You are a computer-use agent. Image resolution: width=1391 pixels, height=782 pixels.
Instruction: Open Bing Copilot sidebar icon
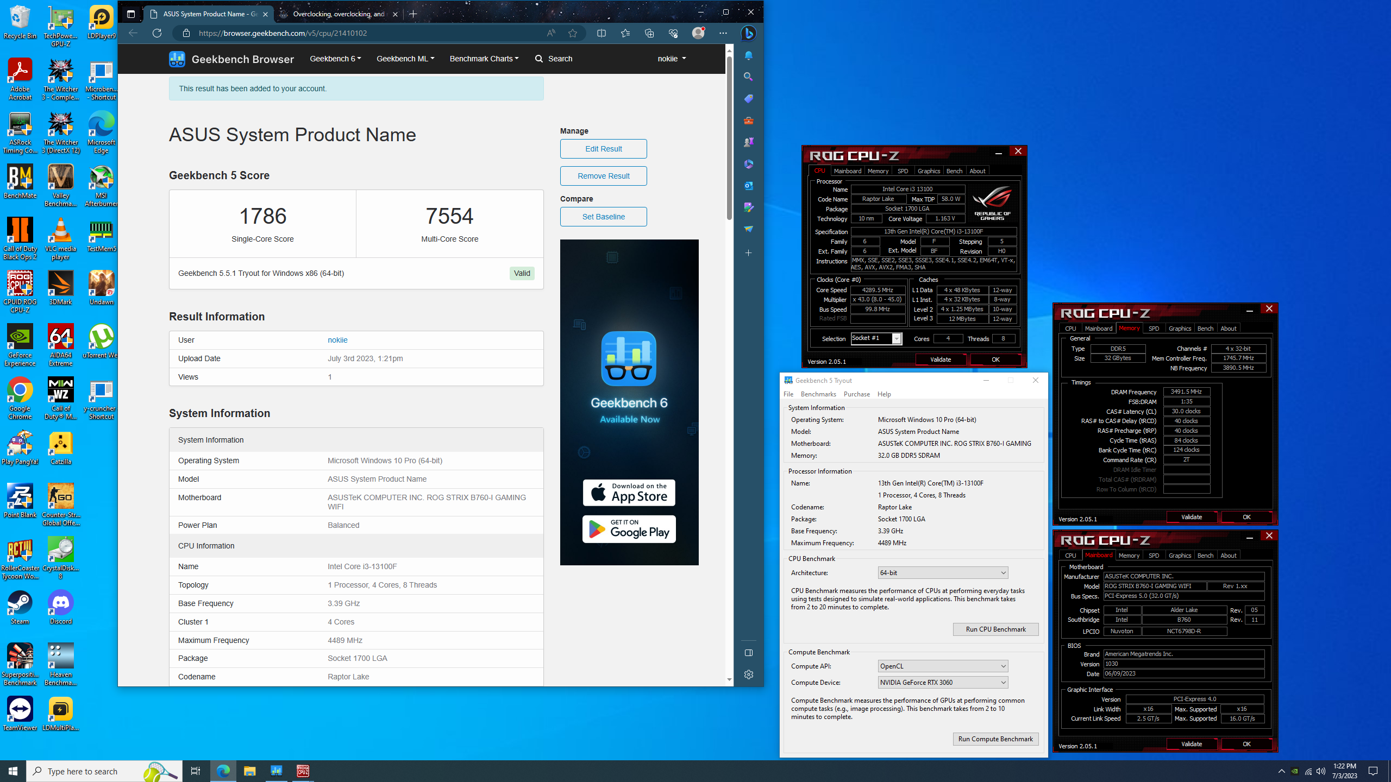point(749,33)
